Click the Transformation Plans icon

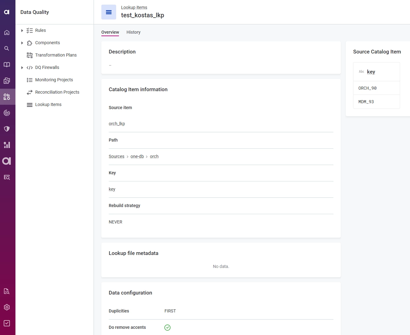30,55
